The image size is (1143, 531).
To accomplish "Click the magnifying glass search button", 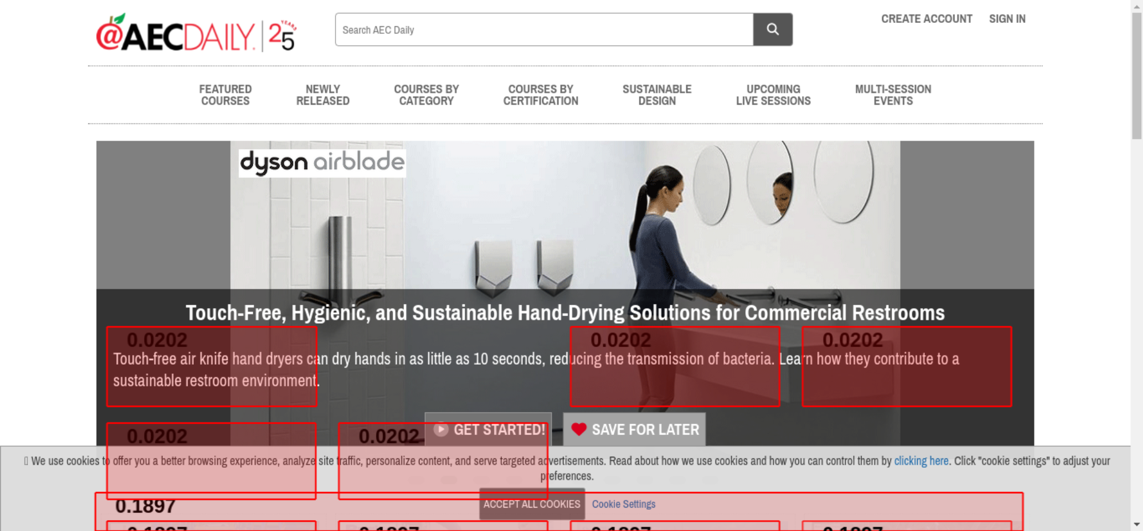I will click(x=772, y=30).
